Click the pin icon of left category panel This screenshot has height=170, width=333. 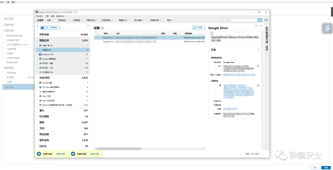pyautogui.click(x=88, y=26)
